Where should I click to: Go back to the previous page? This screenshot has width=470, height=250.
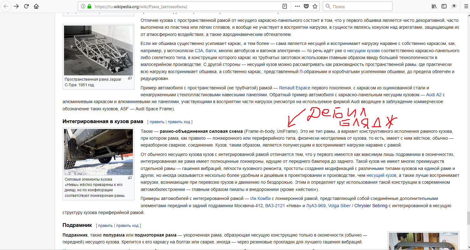click(x=6, y=6)
